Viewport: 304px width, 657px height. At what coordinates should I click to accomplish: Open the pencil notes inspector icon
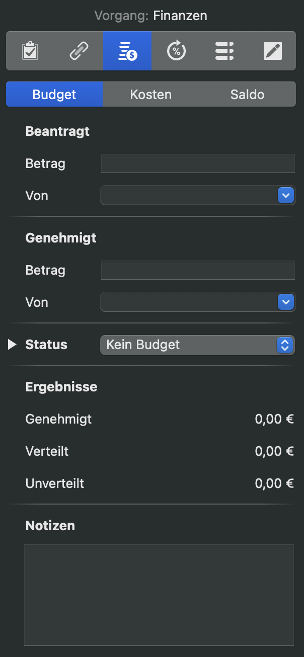[x=273, y=50]
